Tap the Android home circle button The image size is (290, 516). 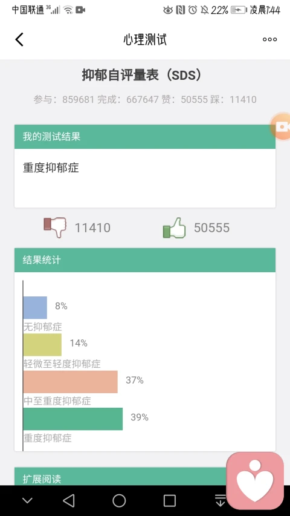[119, 500]
